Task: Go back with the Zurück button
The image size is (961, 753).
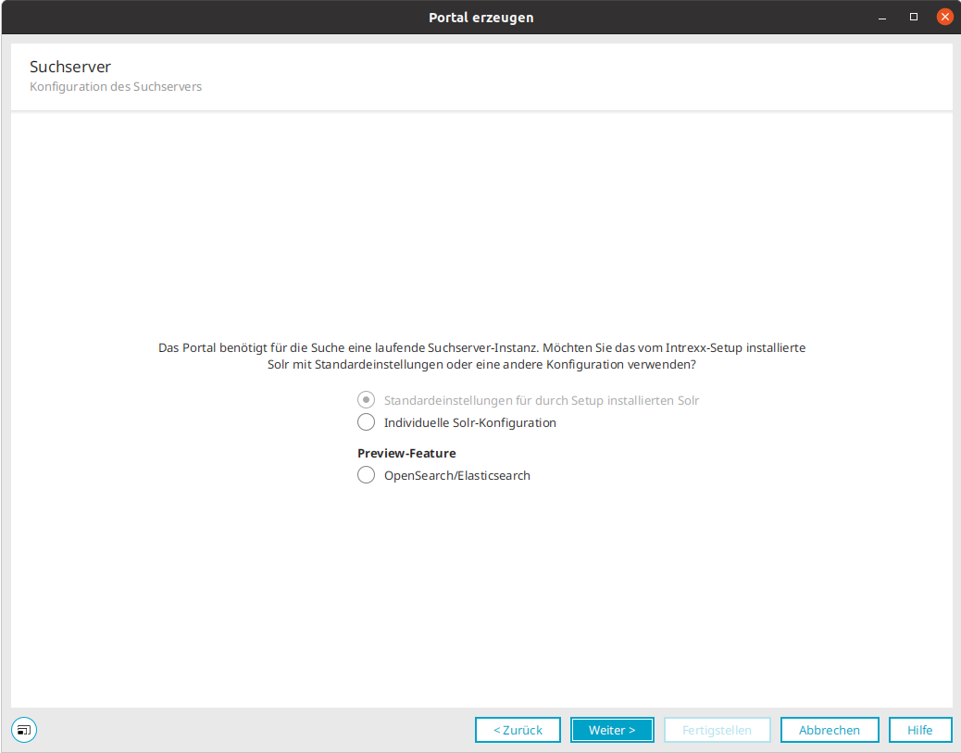Action: coord(518,730)
